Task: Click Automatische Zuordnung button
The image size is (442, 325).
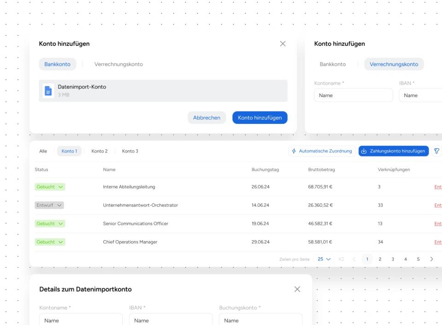Action: click(x=322, y=151)
